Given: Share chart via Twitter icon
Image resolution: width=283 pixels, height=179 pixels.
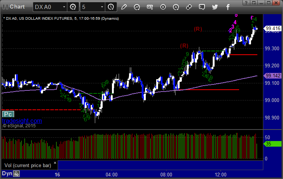Looking at the screenshot, I should (215, 7).
